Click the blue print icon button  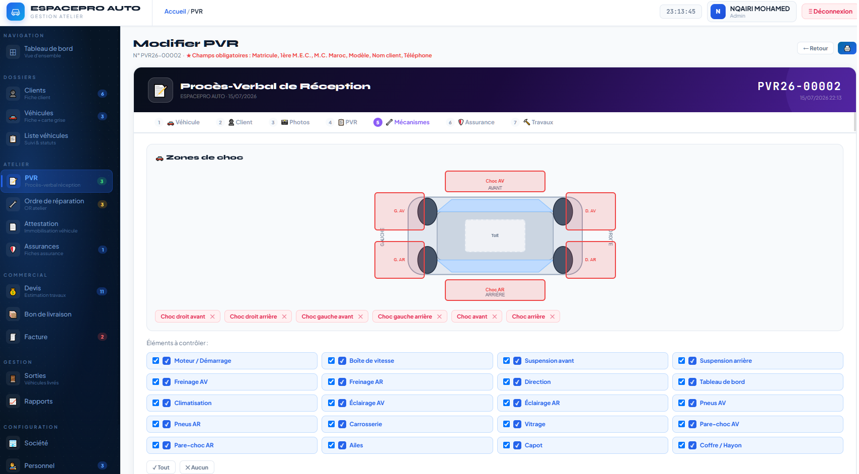(x=847, y=48)
